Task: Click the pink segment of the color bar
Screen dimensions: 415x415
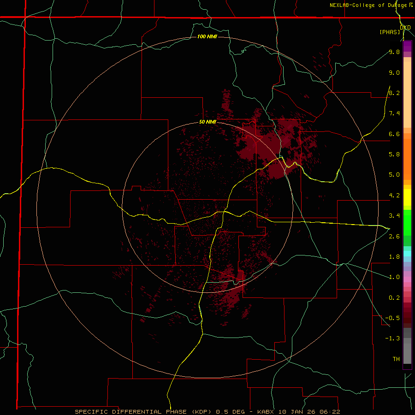Action: pyautogui.click(x=407, y=279)
